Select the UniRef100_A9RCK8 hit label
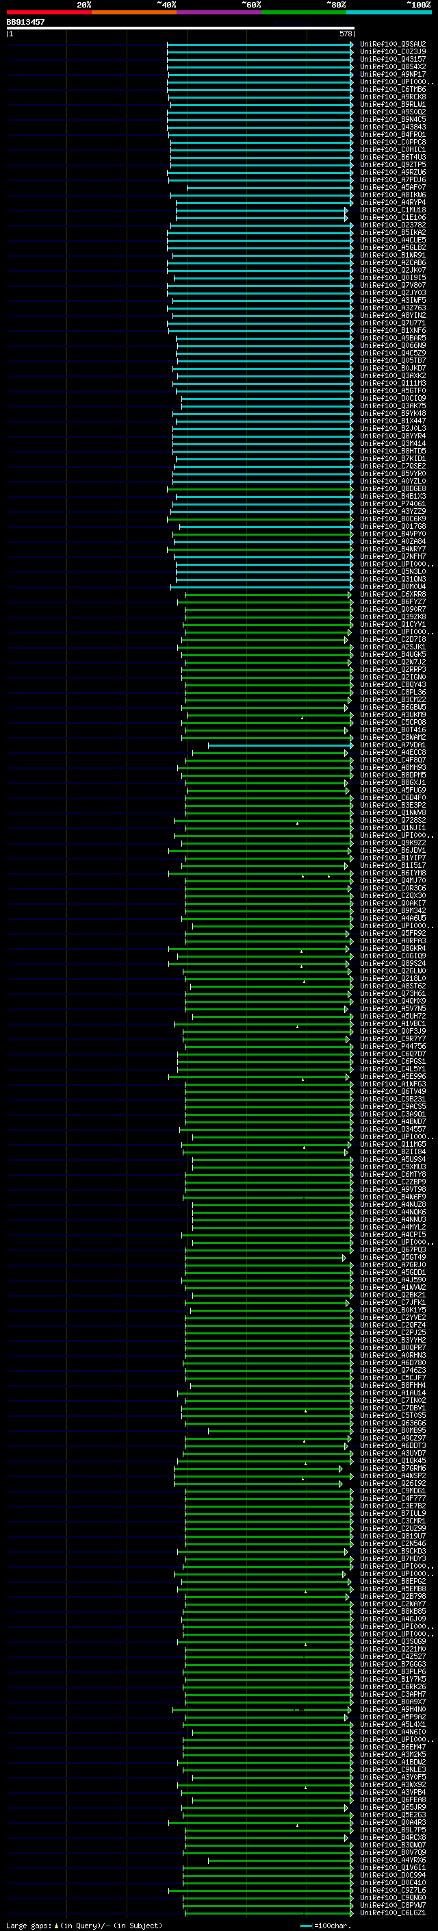Image resolution: width=438 pixels, height=1931 pixels. (393, 97)
